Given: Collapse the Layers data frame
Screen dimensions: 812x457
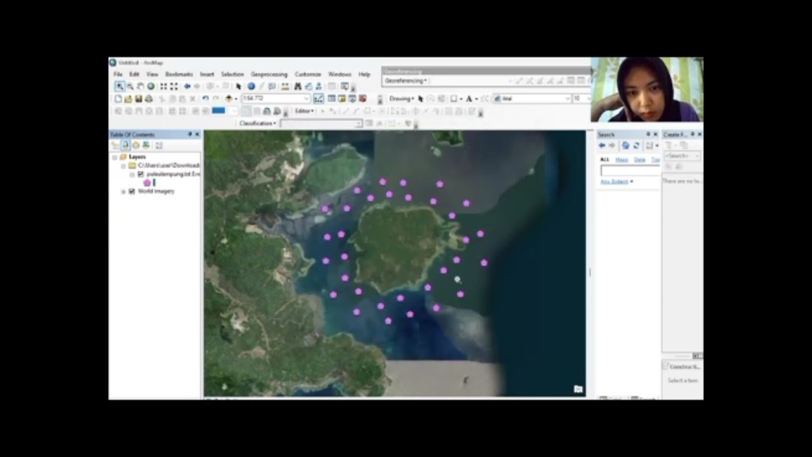Looking at the screenshot, I should pyautogui.click(x=115, y=157).
